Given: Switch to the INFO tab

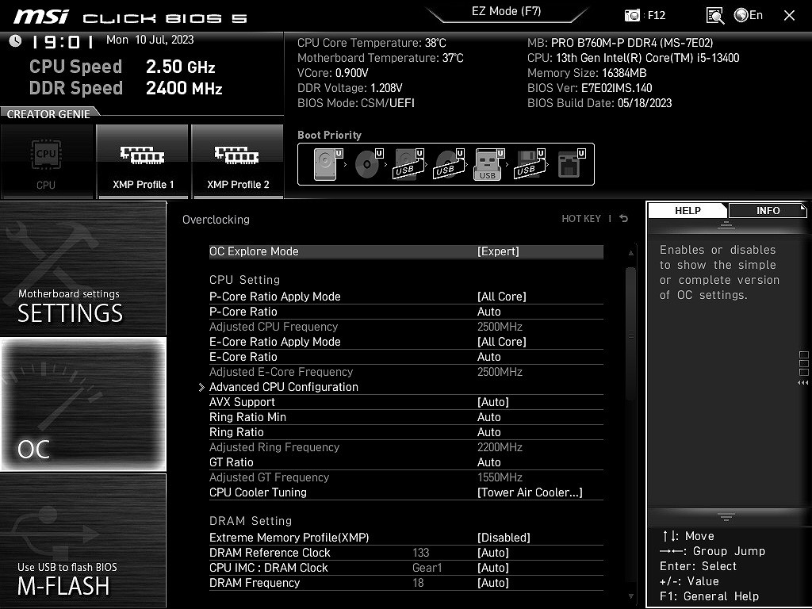Looking at the screenshot, I should click(767, 210).
